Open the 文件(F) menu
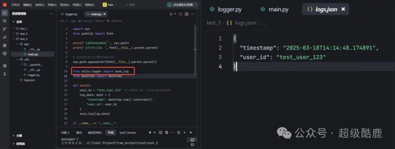This screenshot has width=395, height=149. pyautogui.click(x=15, y=5)
